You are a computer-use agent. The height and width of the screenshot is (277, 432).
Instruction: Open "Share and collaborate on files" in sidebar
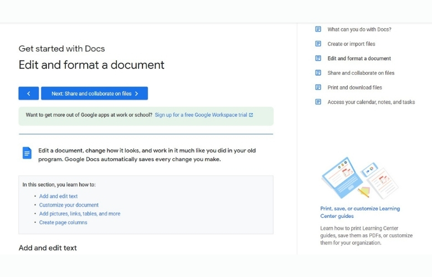tap(361, 73)
